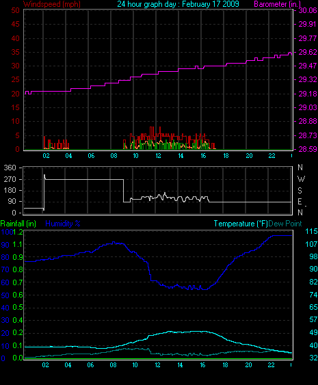Screen dimensions: 318x385
Task: Click the Humidity % legend label
Action: 63,224
